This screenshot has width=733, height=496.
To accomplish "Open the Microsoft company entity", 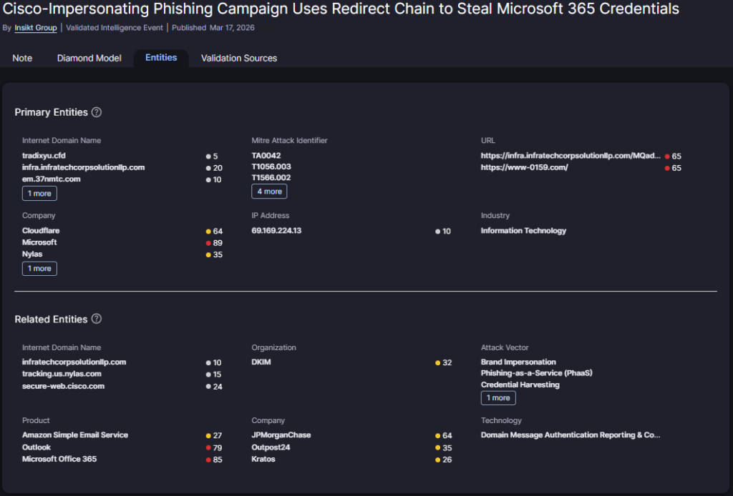I will pyautogui.click(x=39, y=242).
